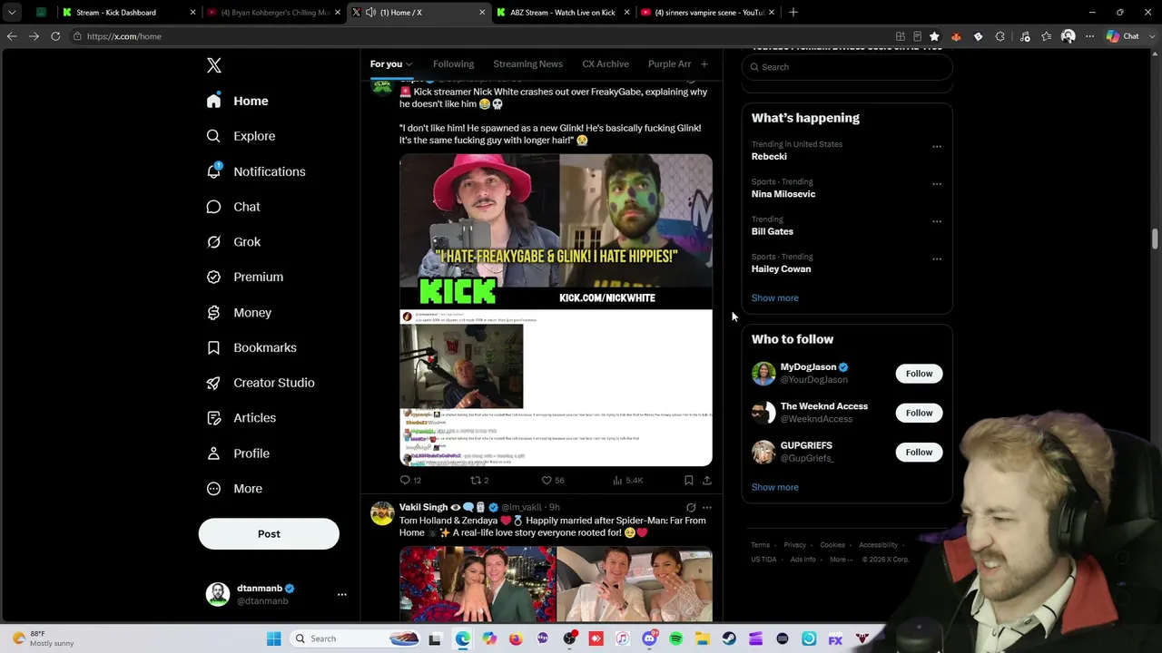Follow The Weeknd Access
The height and width of the screenshot is (653, 1162).
point(919,413)
